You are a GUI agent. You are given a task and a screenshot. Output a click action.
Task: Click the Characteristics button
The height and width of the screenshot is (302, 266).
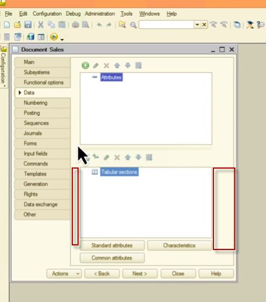pos(179,245)
